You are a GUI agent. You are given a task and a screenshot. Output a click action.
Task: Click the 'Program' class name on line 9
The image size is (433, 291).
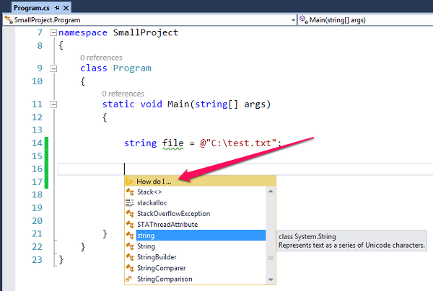click(132, 68)
